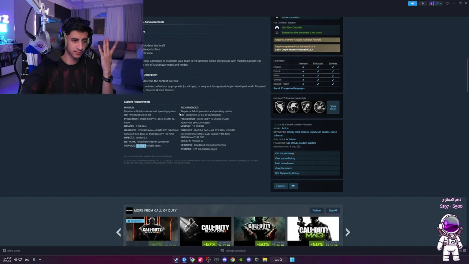Open Call of Duty: Modern Warfare EULA link

[294, 49]
